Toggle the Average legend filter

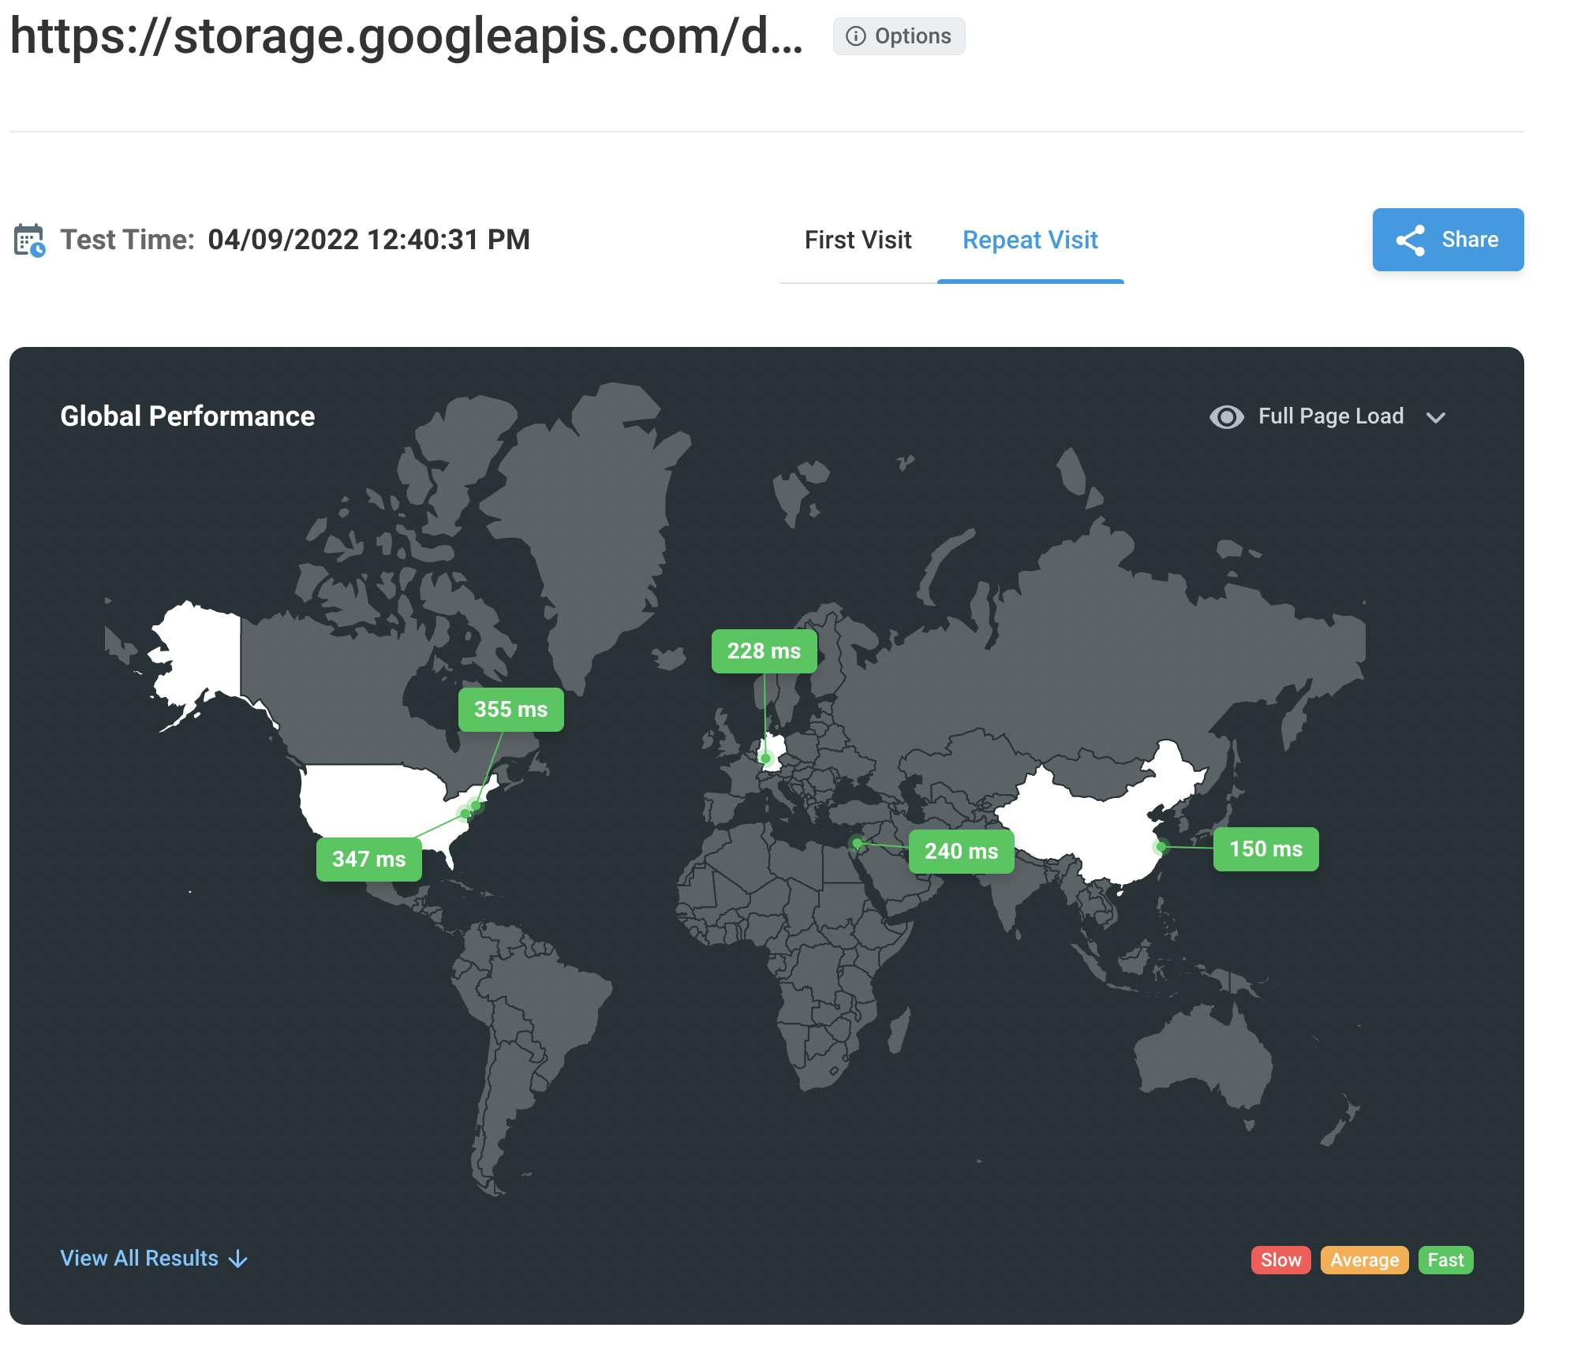1364,1259
